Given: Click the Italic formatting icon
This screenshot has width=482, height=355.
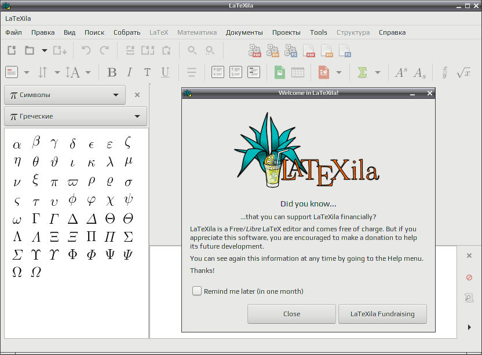Looking at the screenshot, I should 130,72.
